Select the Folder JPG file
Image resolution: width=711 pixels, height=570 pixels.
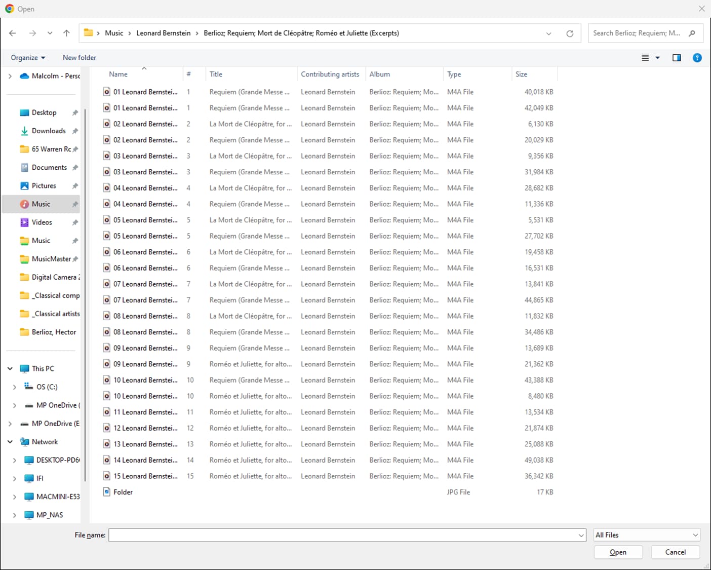(x=328, y=492)
